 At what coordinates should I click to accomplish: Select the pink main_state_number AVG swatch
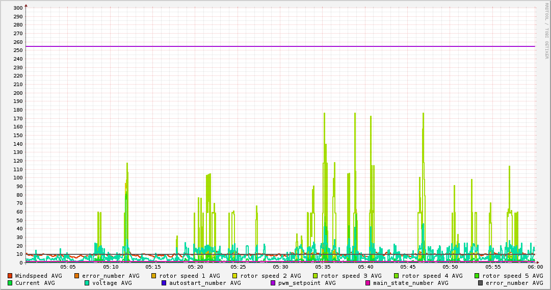(x=368, y=283)
